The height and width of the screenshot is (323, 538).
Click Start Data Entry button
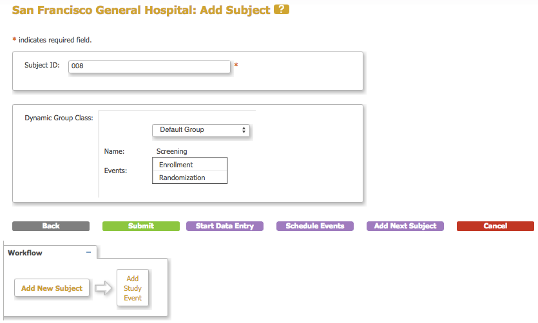coord(225,226)
